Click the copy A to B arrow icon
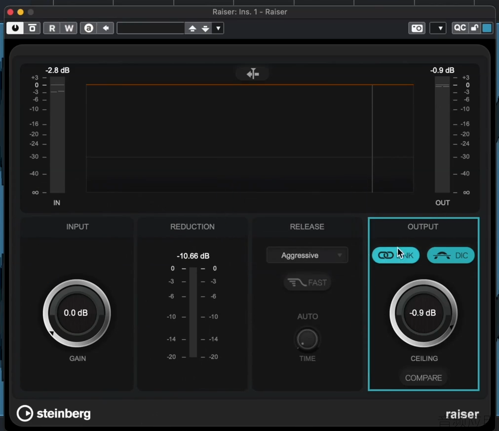 (x=106, y=28)
